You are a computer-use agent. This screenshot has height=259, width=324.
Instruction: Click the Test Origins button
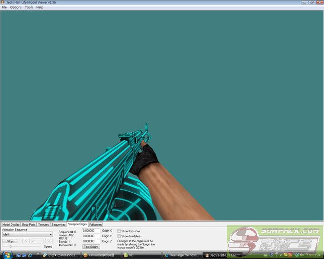[x=91, y=247]
